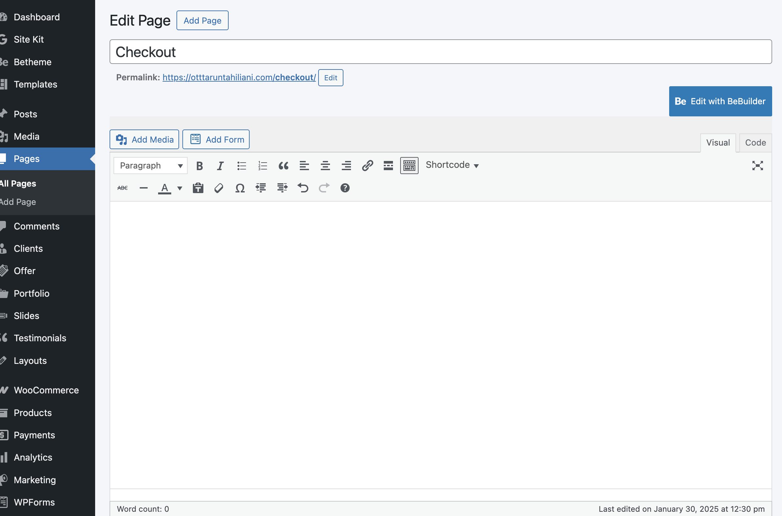The width and height of the screenshot is (782, 516).
Task: Toggle the toolbar row visibility button
Action: [409, 166]
